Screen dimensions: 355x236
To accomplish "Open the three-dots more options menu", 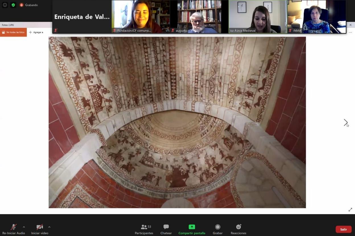I will 350,32.
